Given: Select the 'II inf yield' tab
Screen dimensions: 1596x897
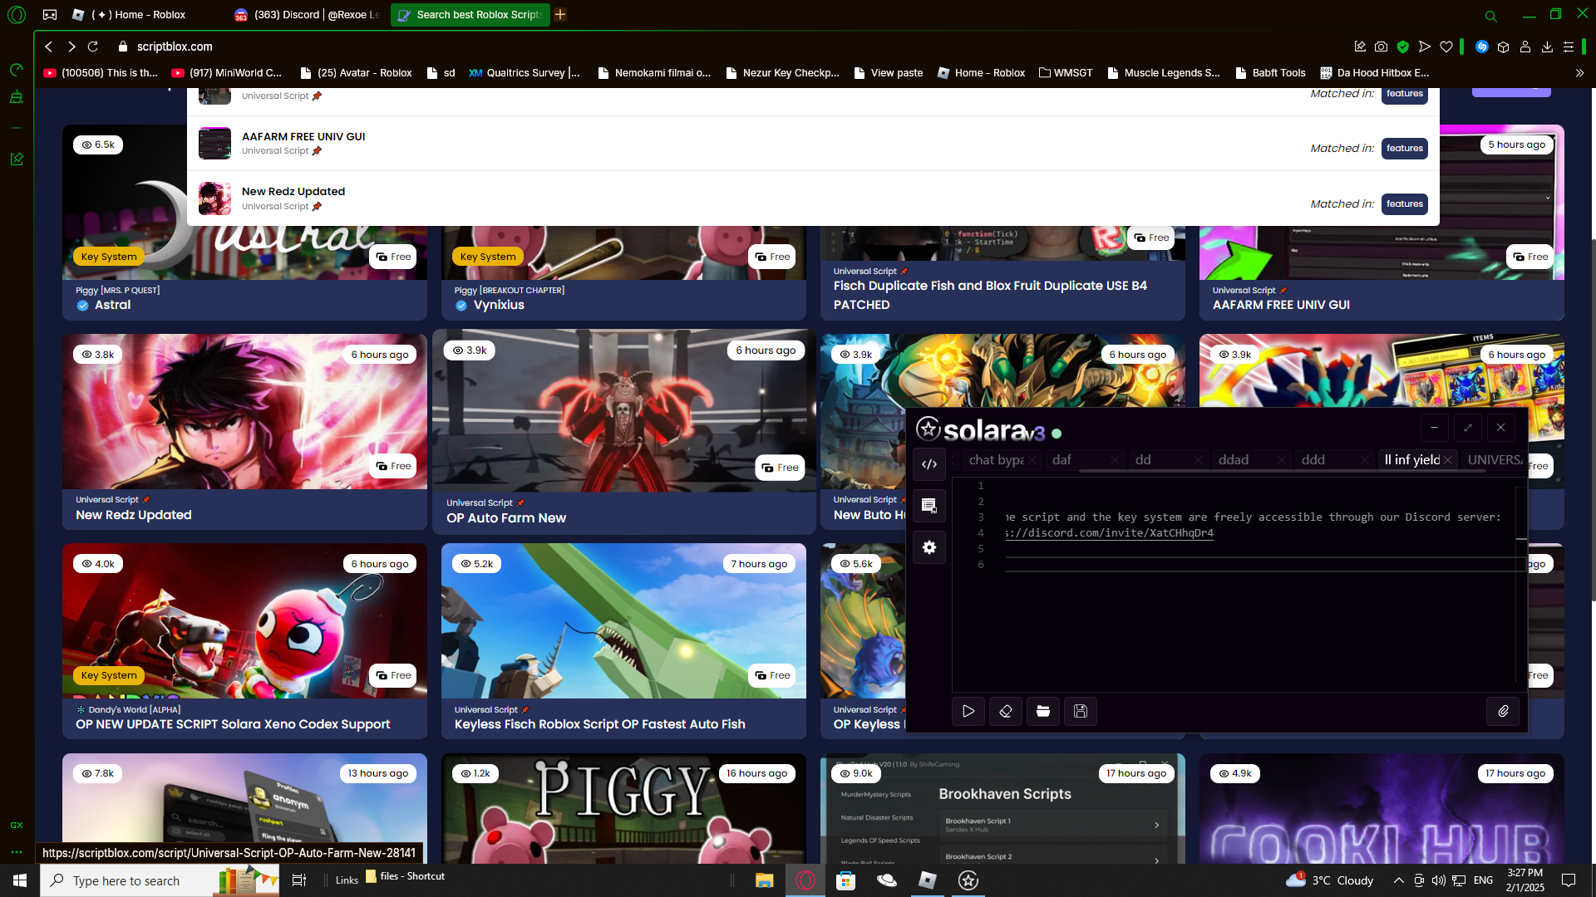Looking at the screenshot, I should (x=1411, y=460).
